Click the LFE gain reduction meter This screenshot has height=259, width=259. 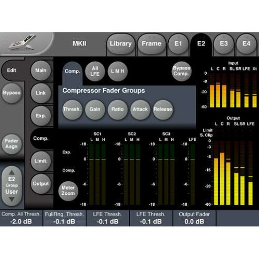pyautogui.click(x=193, y=174)
